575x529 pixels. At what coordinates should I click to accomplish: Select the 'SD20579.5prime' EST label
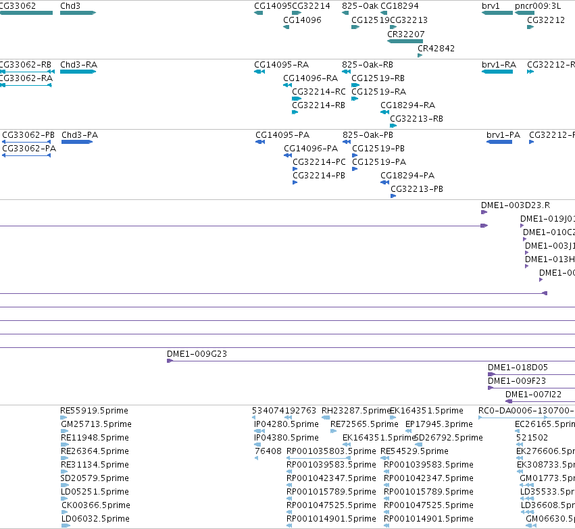95,479
